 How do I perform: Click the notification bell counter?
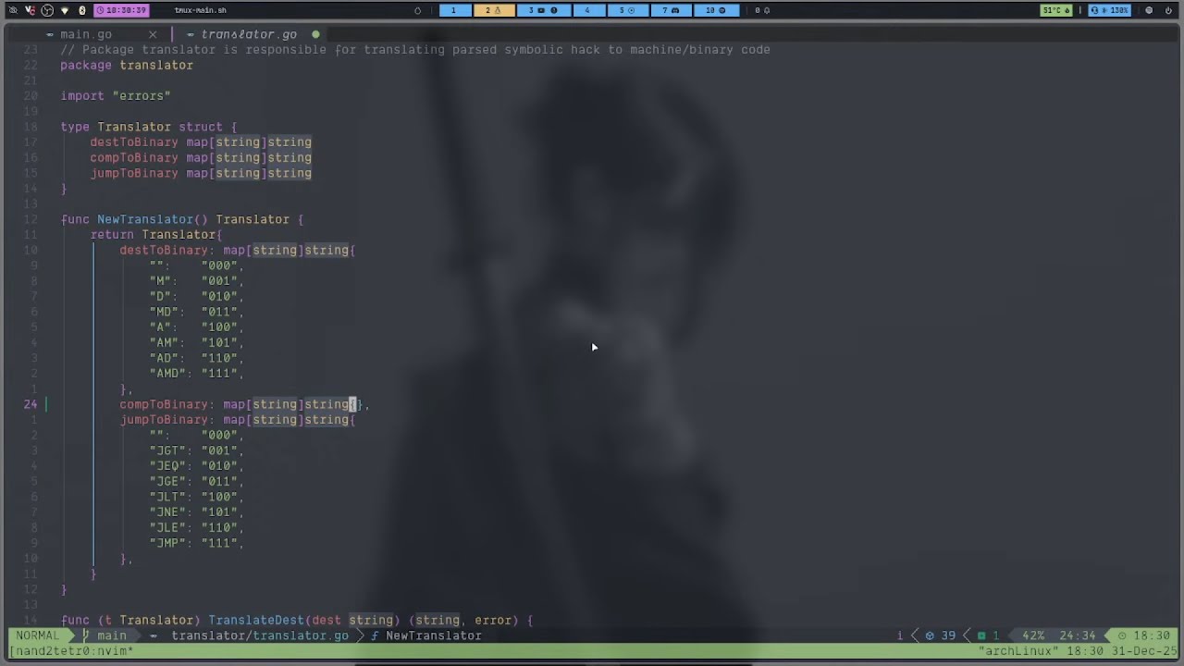[762, 10]
